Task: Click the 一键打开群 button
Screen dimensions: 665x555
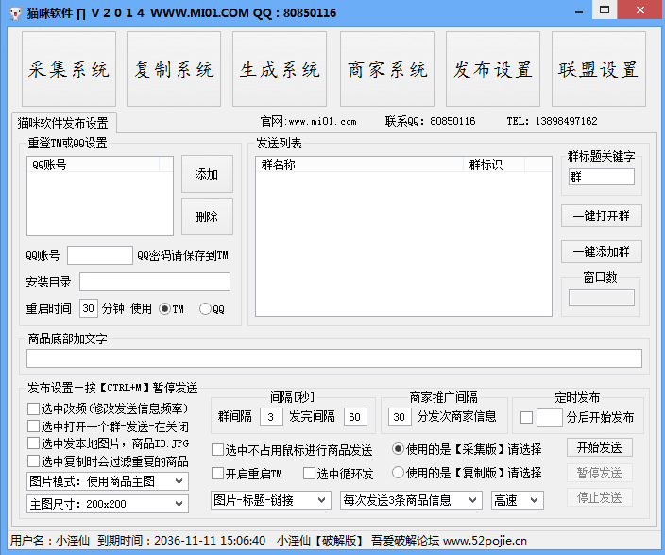Action: (x=601, y=216)
